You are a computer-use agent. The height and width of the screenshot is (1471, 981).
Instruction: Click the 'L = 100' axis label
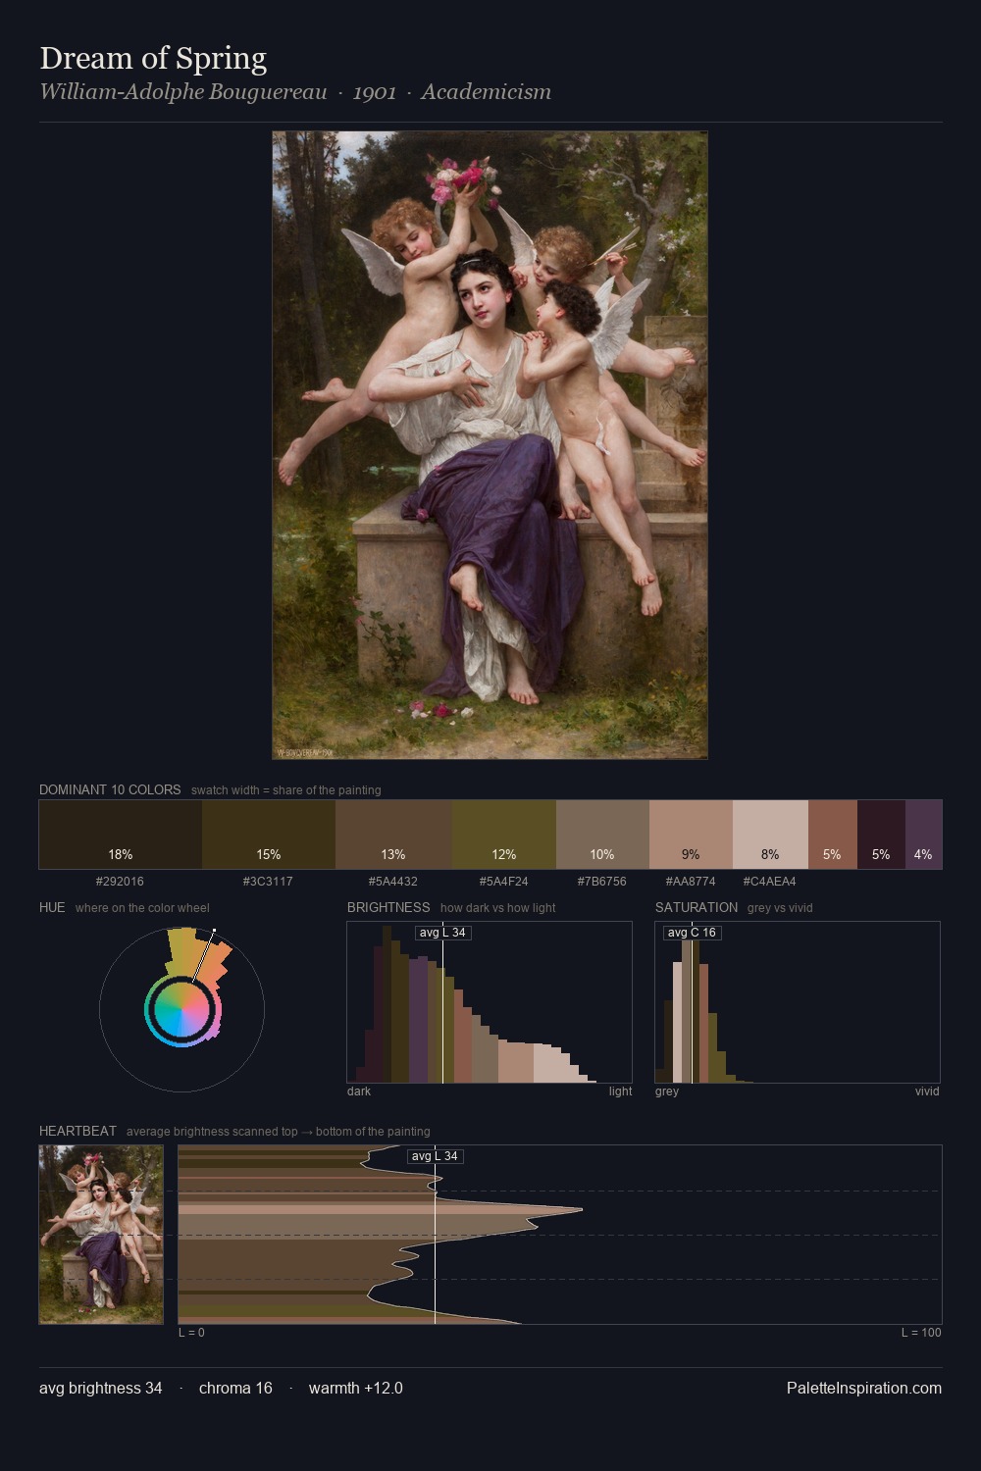[921, 1333]
